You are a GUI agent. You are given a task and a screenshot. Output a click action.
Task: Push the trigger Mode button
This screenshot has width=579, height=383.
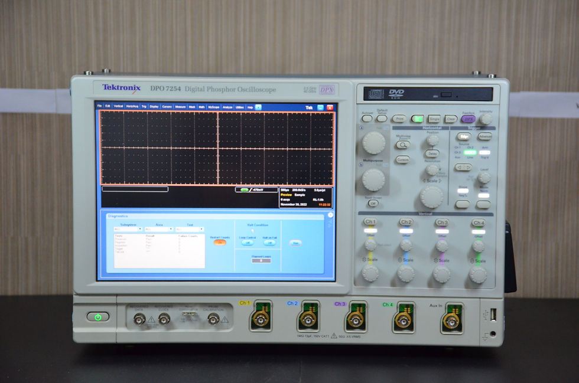click(483, 204)
